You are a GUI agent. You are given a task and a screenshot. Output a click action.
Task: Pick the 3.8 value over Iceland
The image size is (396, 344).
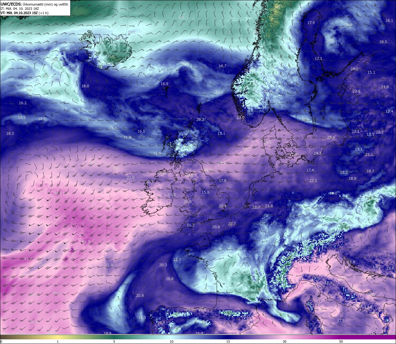pyautogui.click(x=112, y=56)
